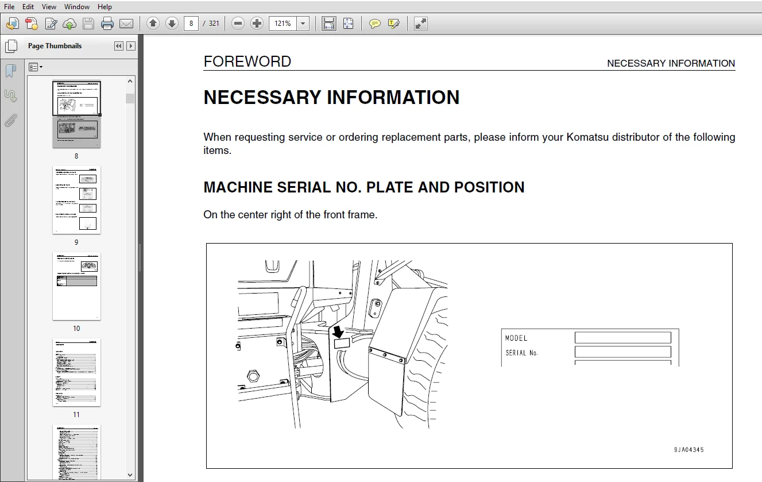762x482 pixels.
Task: Open the Help menu
Action: [105, 6]
